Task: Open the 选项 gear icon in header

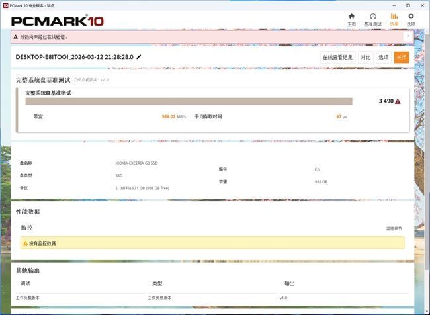Action: point(411,20)
